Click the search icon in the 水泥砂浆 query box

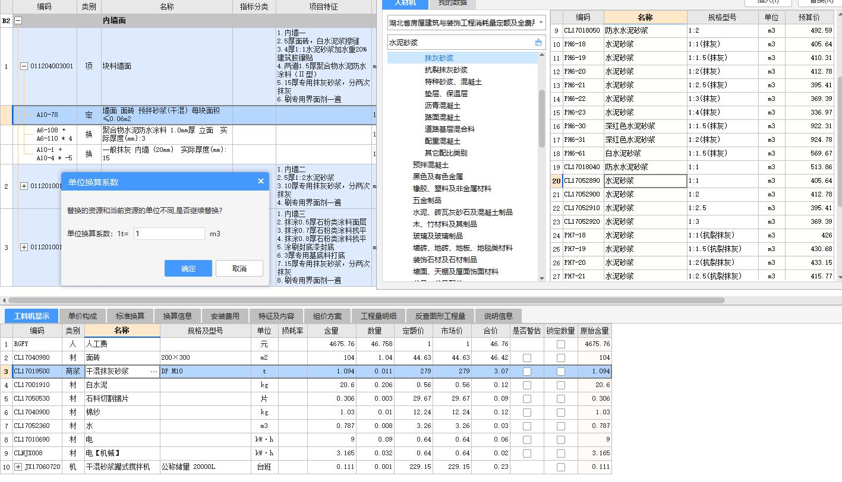pos(538,43)
